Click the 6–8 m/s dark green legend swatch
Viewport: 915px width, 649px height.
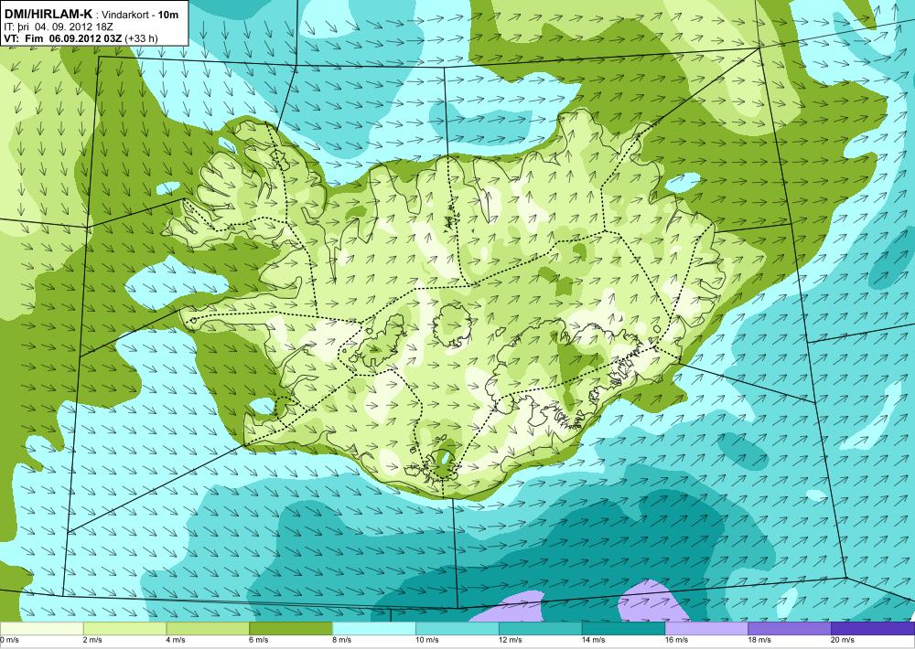pyautogui.click(x=291, y=629)
